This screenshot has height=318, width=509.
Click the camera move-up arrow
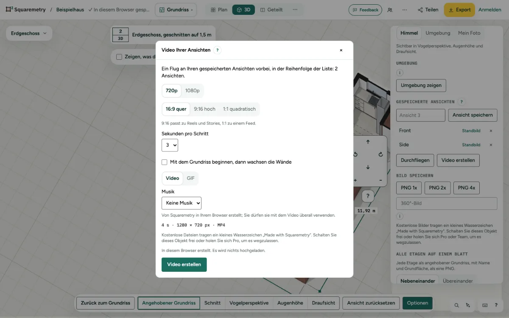(x=368, y=142)
